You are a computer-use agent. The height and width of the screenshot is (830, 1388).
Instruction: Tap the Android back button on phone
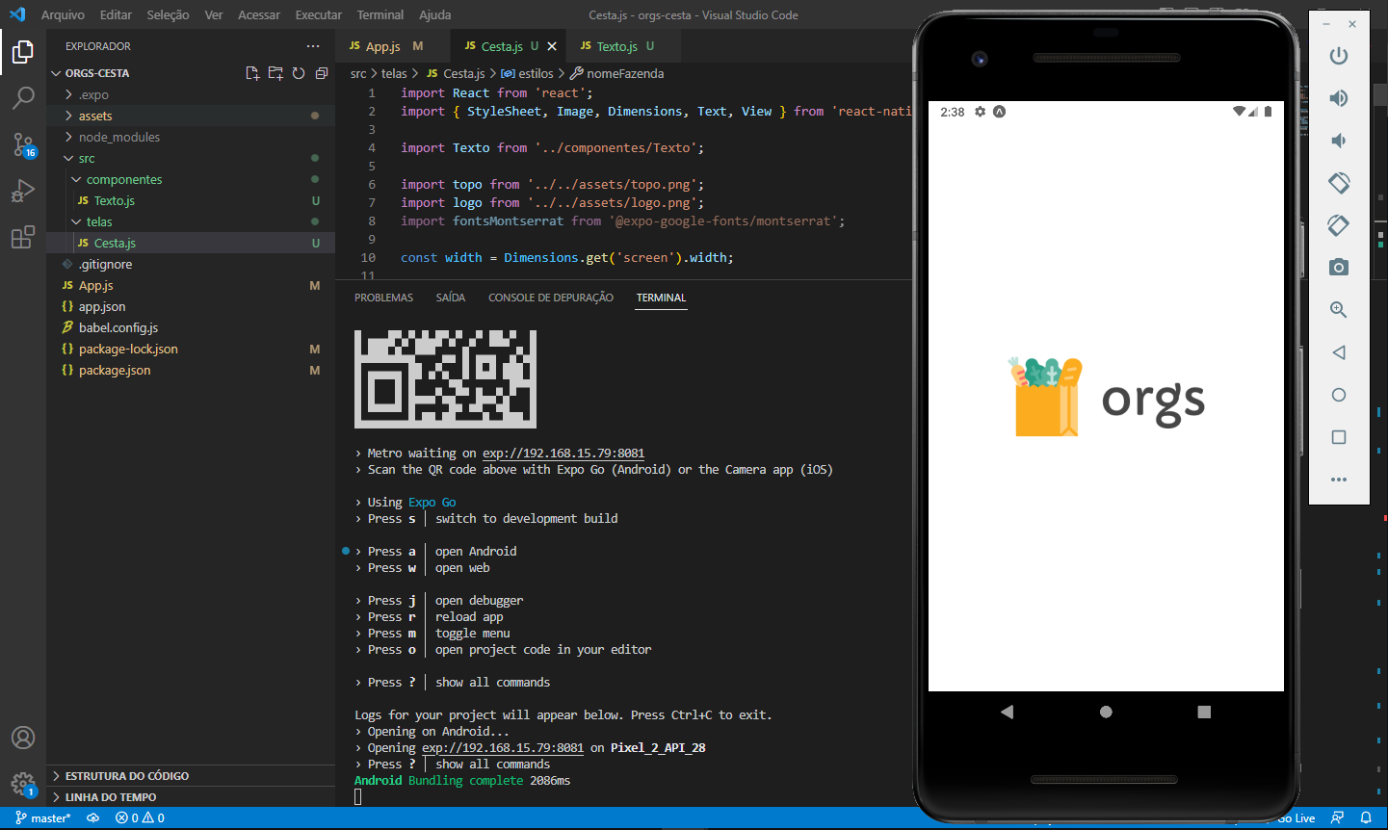1008,713
